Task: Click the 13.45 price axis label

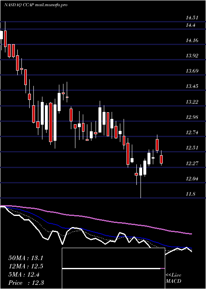Action: [x=192, y=86]
